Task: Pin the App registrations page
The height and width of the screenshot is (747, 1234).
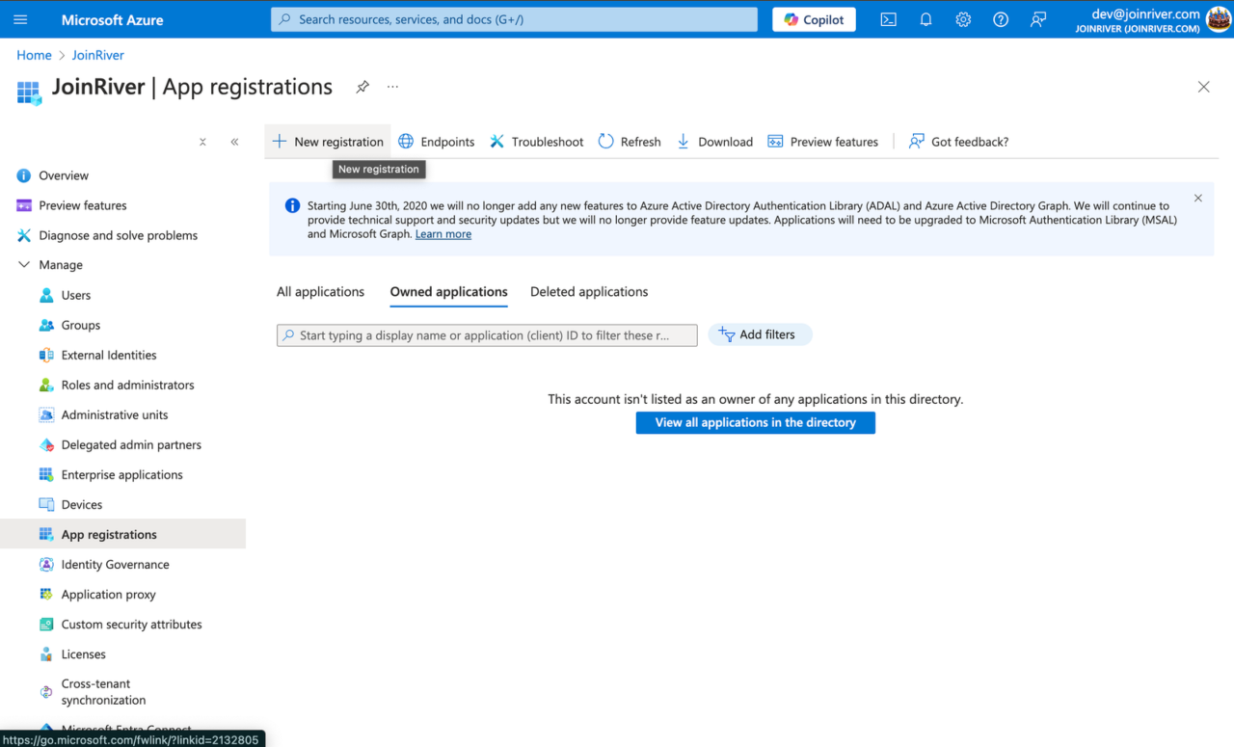Action: [x=362, y=86]
